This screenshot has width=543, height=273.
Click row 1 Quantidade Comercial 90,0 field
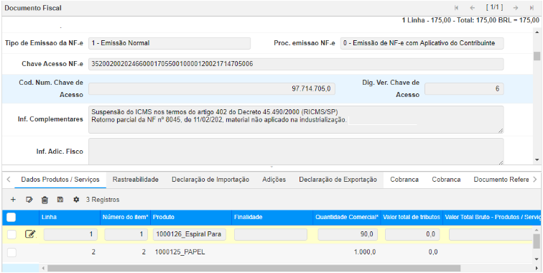pyautogui.click(x=348, y=234)
